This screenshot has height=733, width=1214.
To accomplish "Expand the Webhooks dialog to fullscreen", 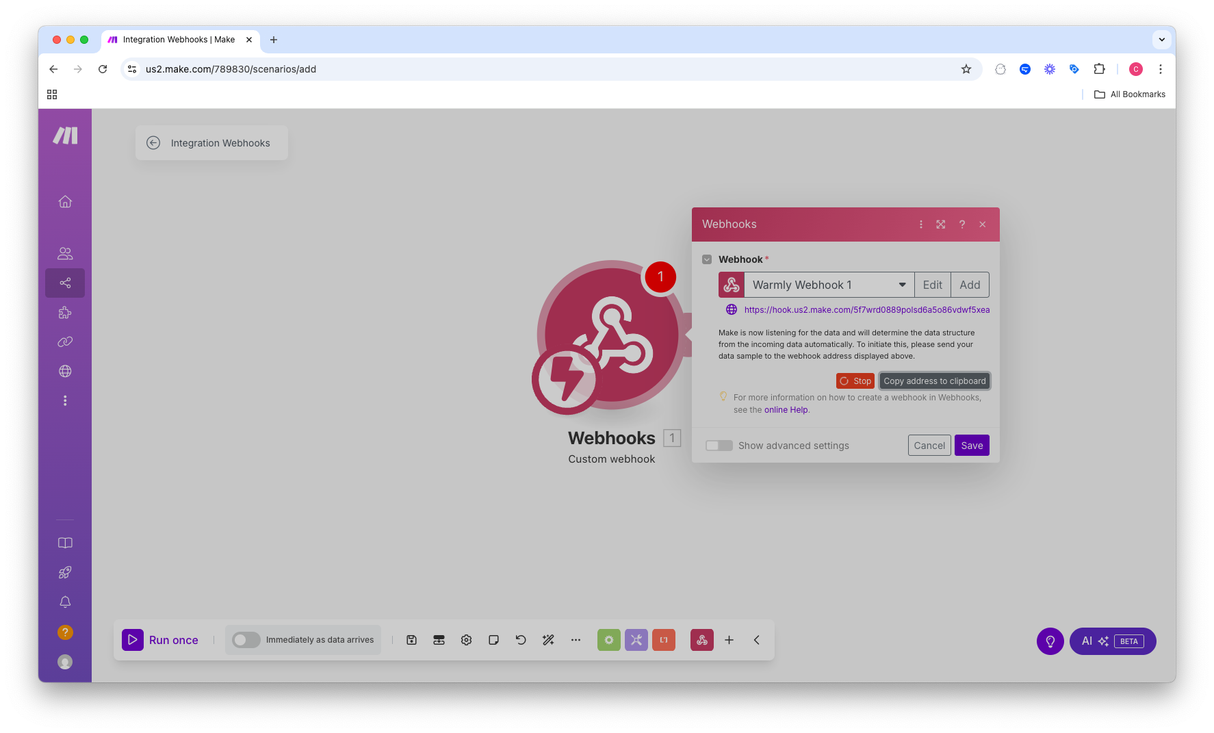I will tap(941, 224).
